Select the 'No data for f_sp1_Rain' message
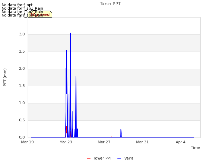This screenshot has height=165, width=221. [x=22, y=8]
